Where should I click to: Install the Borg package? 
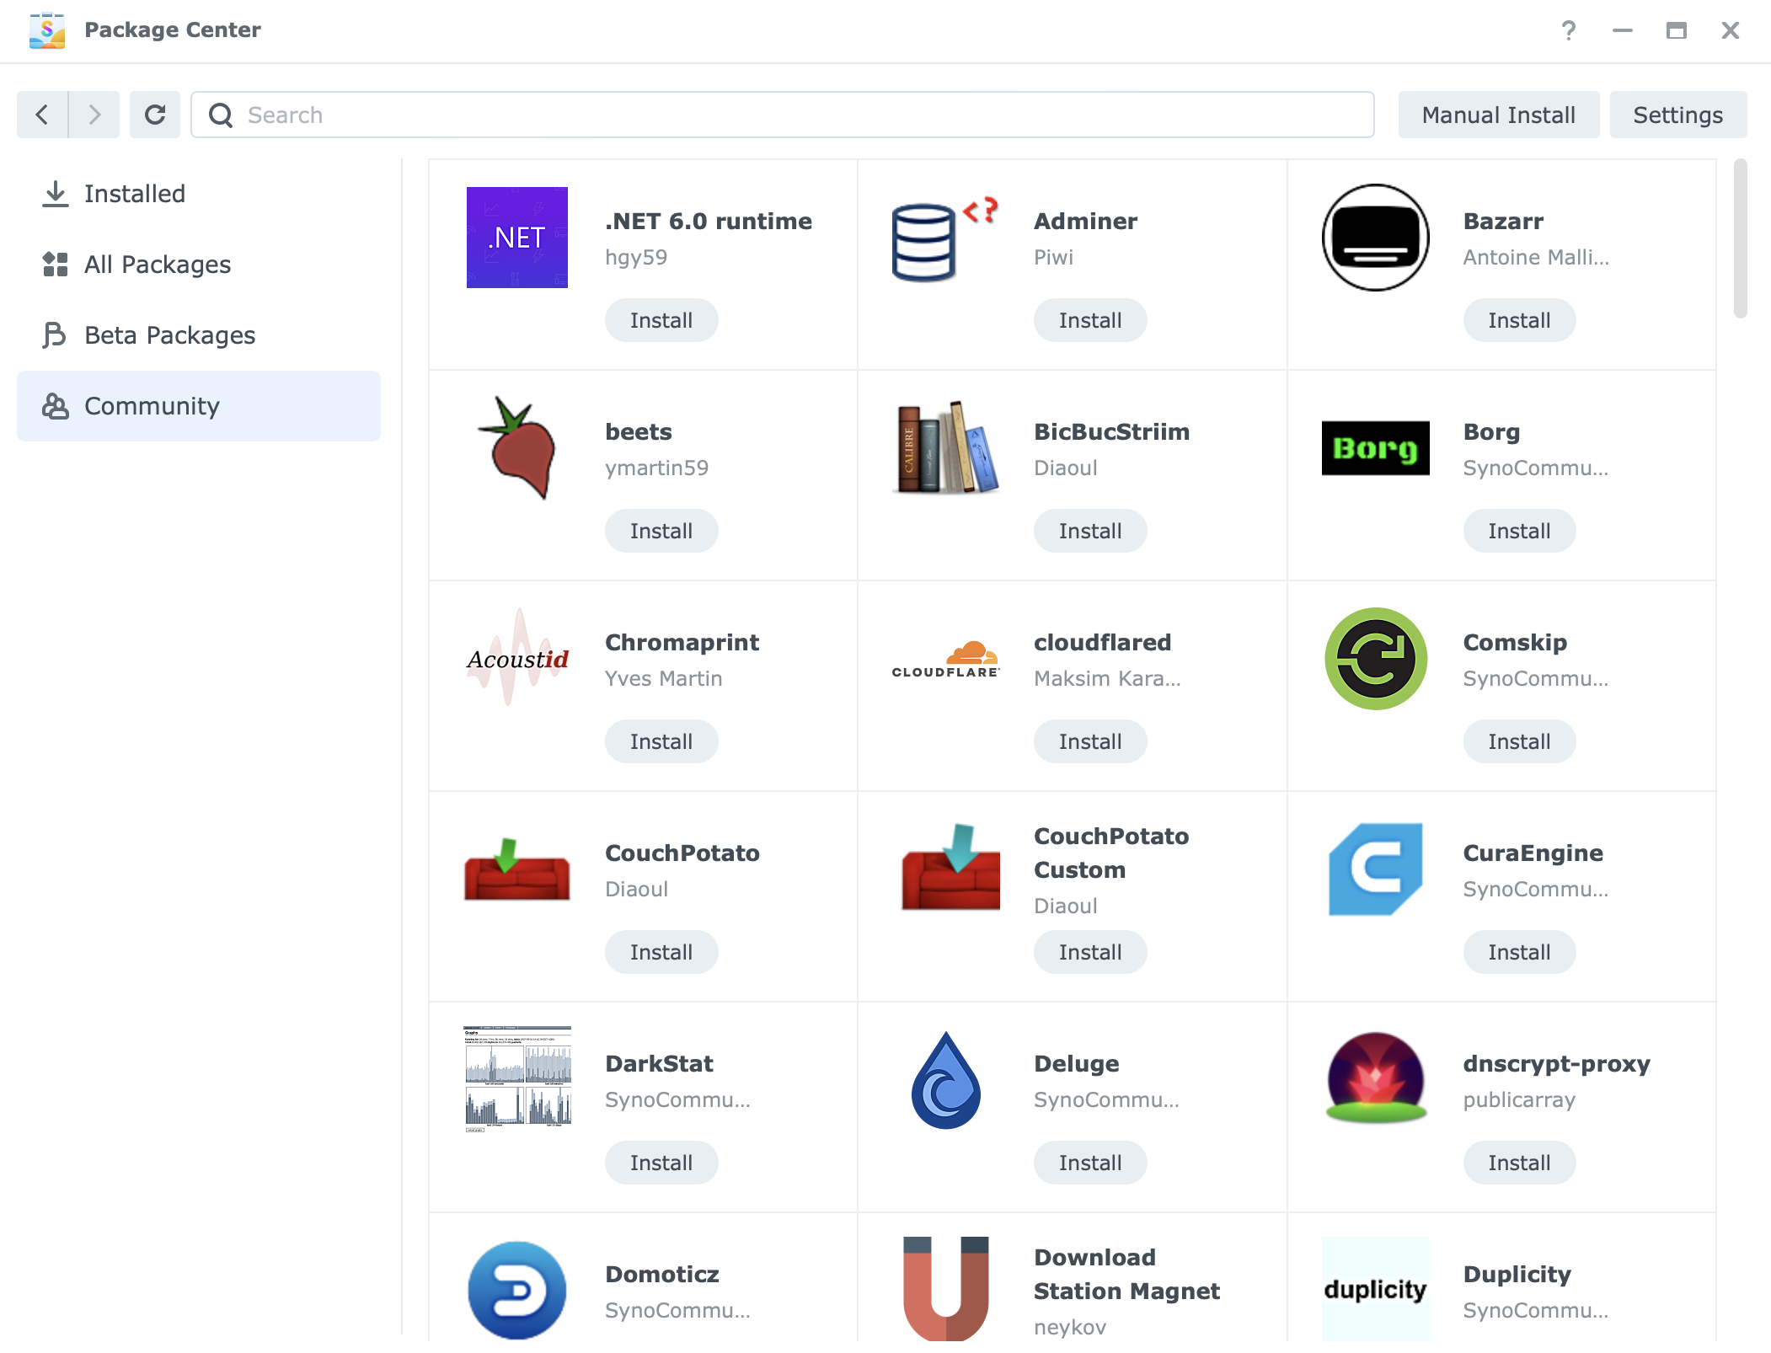(1519, 531)
